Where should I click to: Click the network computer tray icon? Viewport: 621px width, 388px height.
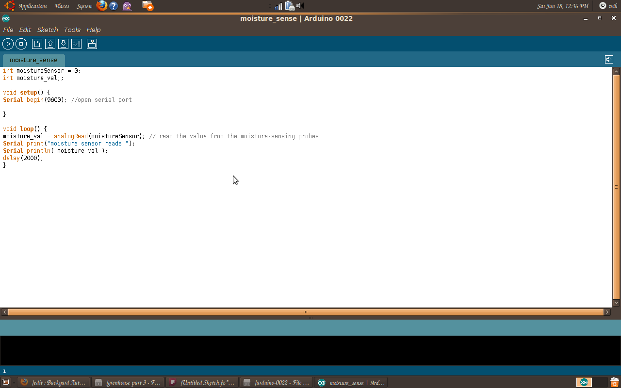tap(290, 6)
